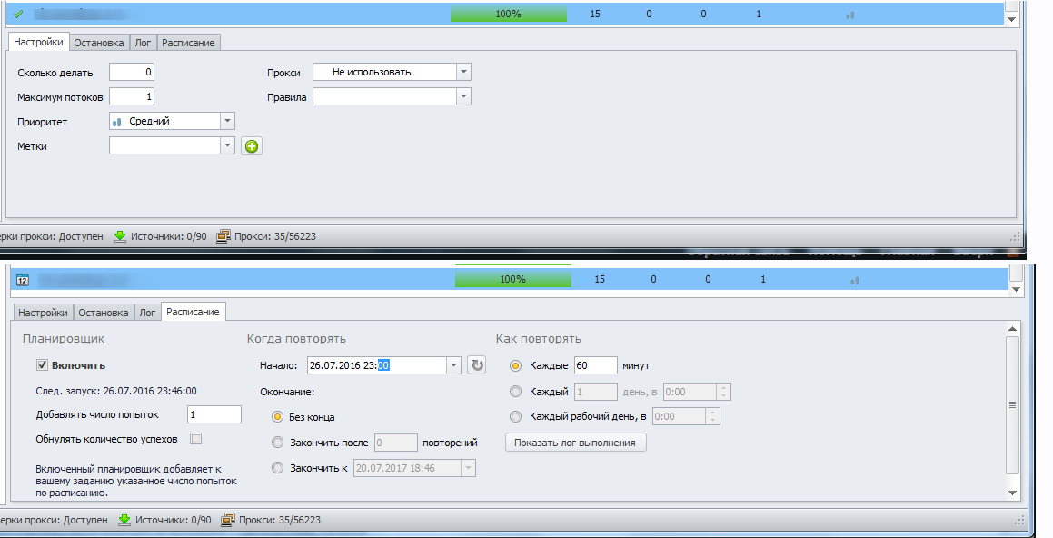Click the priority bars icon in the checkmark task row
1053x538 pixels.
point(849,15)
